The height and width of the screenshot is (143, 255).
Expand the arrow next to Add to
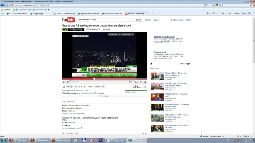(84, 87)
